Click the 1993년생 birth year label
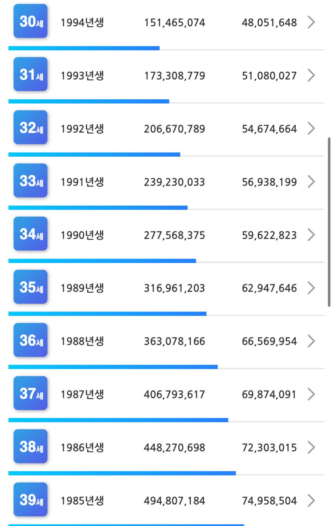This screenshot has width=333, height=526. pos(82,76)
